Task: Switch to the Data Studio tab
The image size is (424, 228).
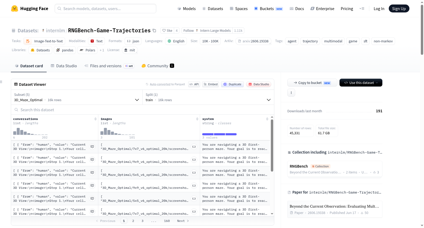Action: point(64,66)
